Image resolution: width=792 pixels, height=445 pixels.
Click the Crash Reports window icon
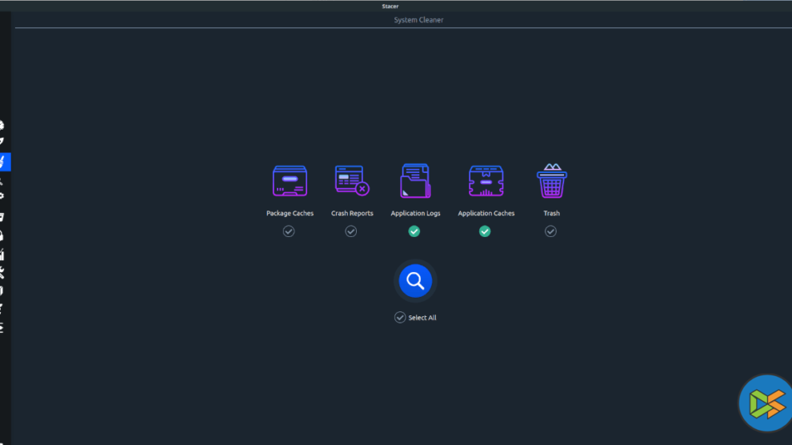click(x=351, y=181)
